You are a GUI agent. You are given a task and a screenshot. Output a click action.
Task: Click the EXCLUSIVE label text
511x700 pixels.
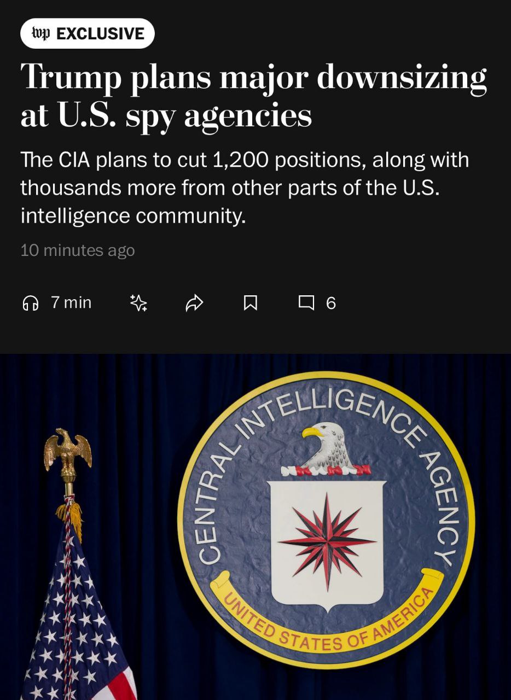[100, 34]
